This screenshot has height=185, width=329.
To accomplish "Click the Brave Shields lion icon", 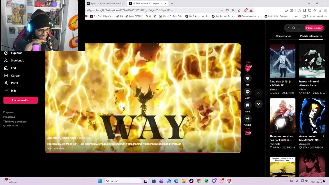I will pyautogui.click(x=245, y=10).
